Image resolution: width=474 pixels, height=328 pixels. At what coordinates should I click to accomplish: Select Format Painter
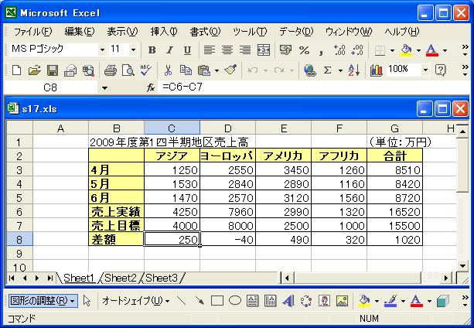(x=230, y=70)
